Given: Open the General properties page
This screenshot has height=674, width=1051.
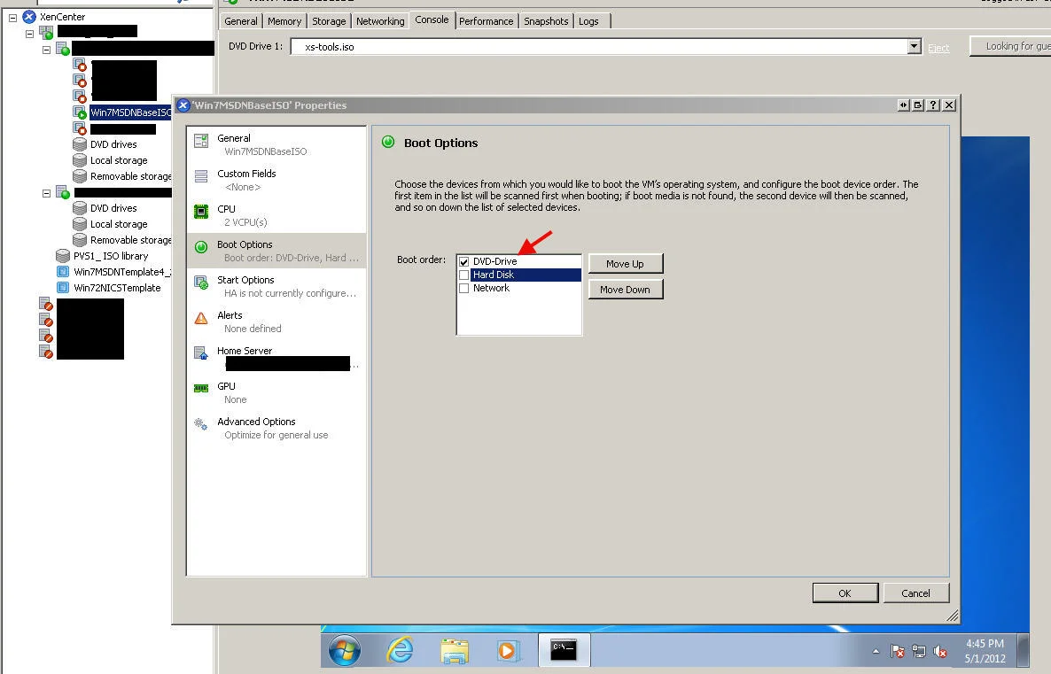Looking at the screenshot, I should (x=276, y=144).
